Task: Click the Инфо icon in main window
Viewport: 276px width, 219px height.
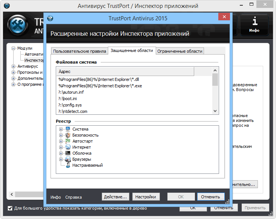Action: coord(255,24)
